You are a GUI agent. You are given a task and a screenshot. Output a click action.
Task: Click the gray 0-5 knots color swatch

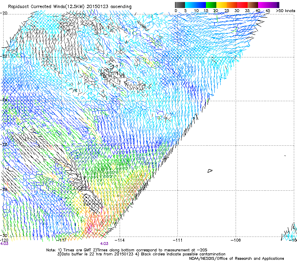pyautogui.click(x=180, y=5)
